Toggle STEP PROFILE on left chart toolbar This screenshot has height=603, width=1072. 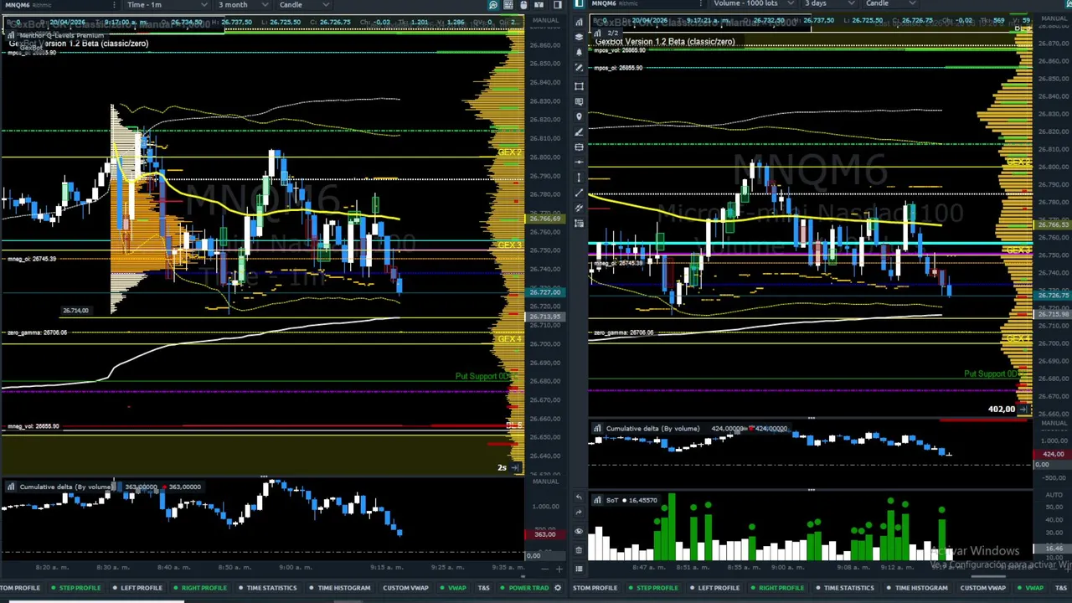tap(75, 588)
